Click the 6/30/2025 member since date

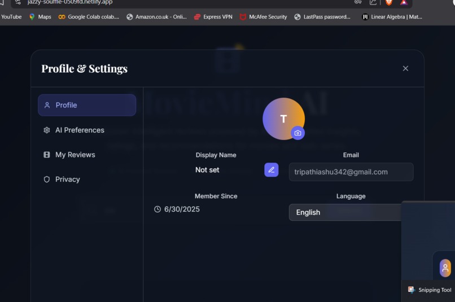pos(182,209)
